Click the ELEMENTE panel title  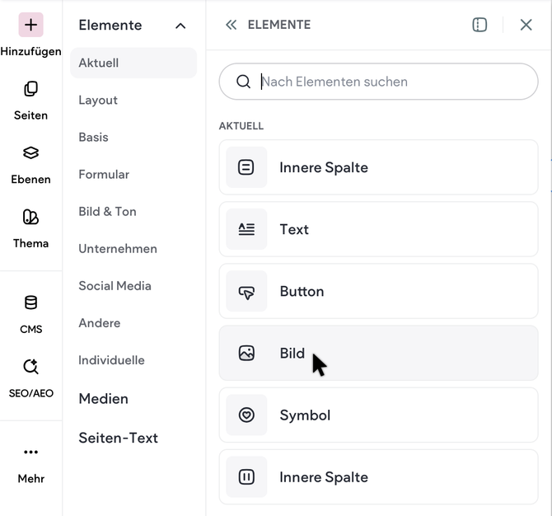[279, 25]
